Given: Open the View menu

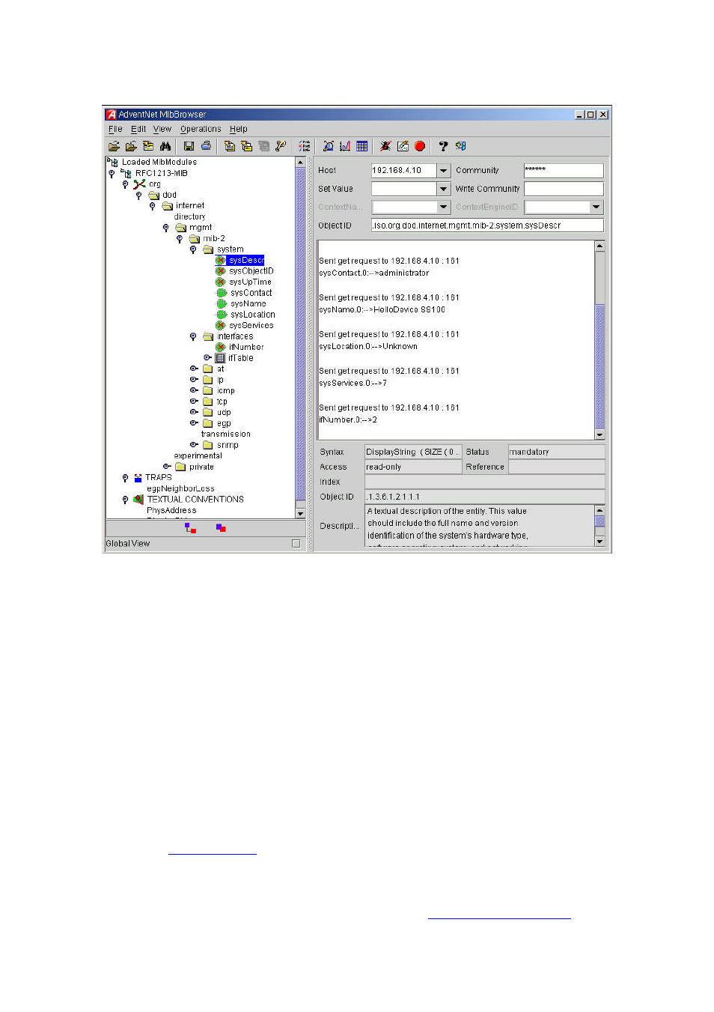Looking at the screenshot, I should click(x=162, y=129).
